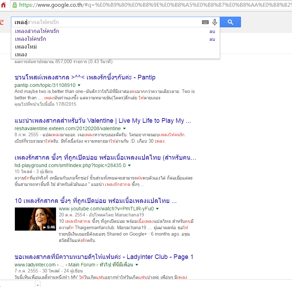Image resolution: width=292 pixels, height=287 pixels.
Task: Select suggestion เพลงใหม่
Action: tap(26, 47)
